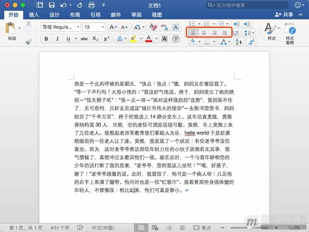
Task: Select the center alignment icon
Action: (x=204, y=32)
